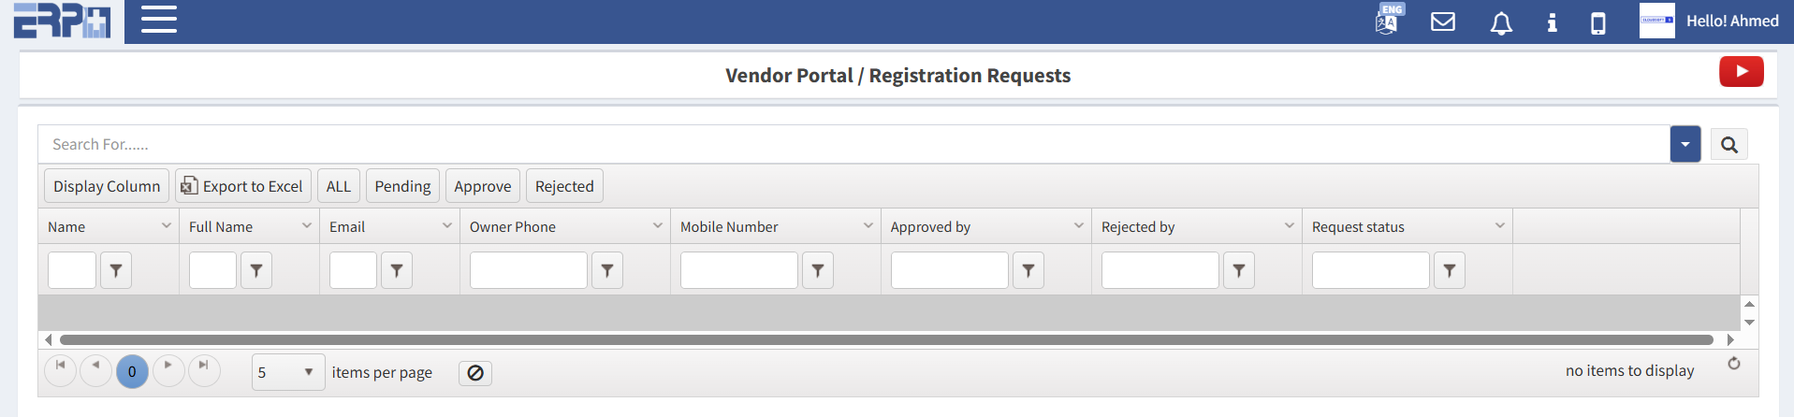Open the mail envelope icon
The width and height of the screenshot is (1794, 417).
pos(1443,22)
